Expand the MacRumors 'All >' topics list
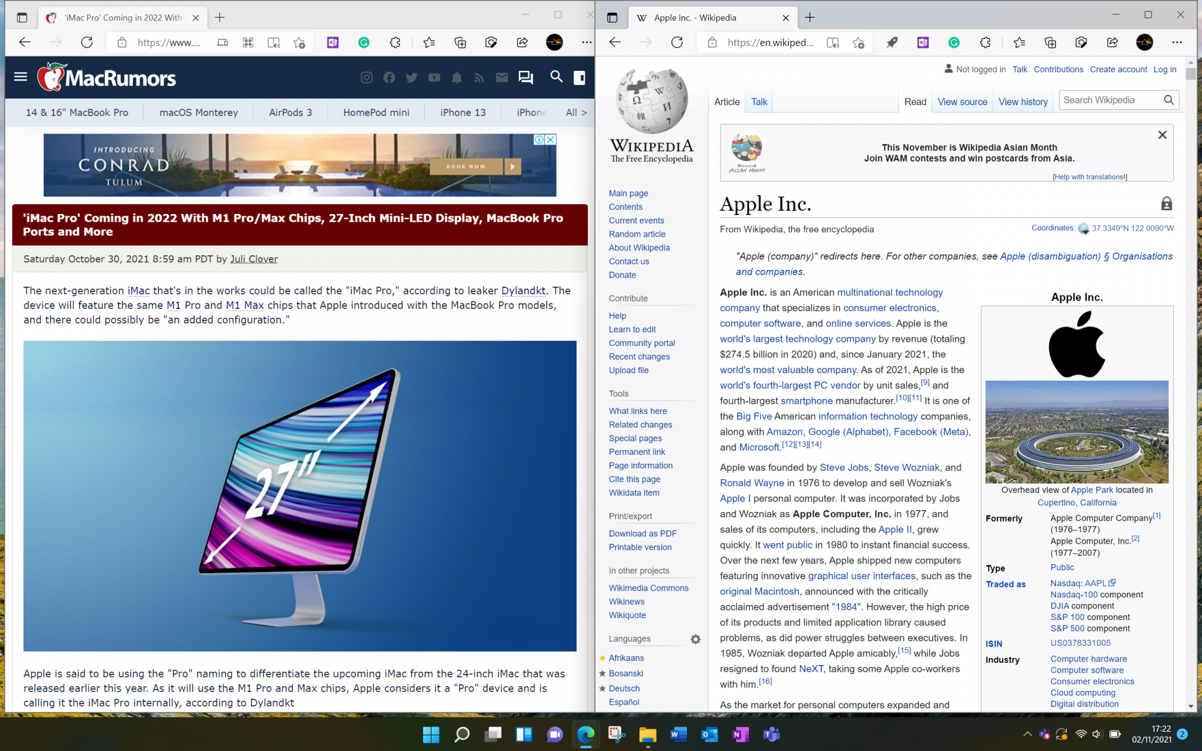1202x751 pixels. (576, 112)
